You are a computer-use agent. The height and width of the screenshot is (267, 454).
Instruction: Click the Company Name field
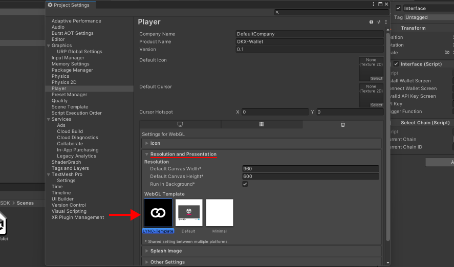click(310, 34)
